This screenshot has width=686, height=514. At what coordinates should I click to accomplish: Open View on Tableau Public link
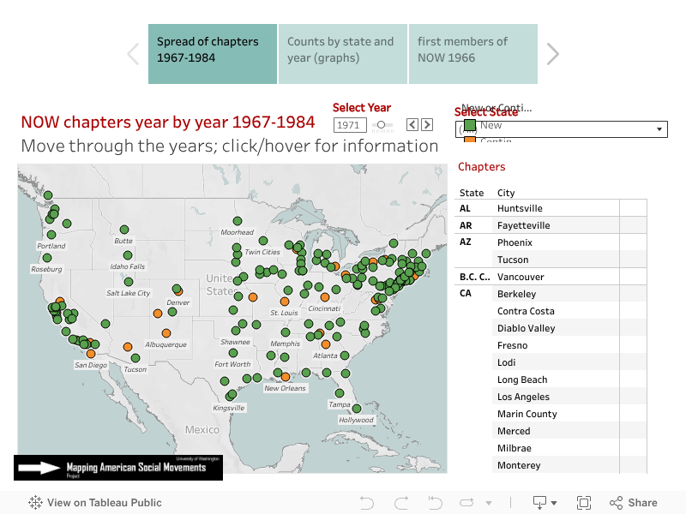click(x=95, y=503)
